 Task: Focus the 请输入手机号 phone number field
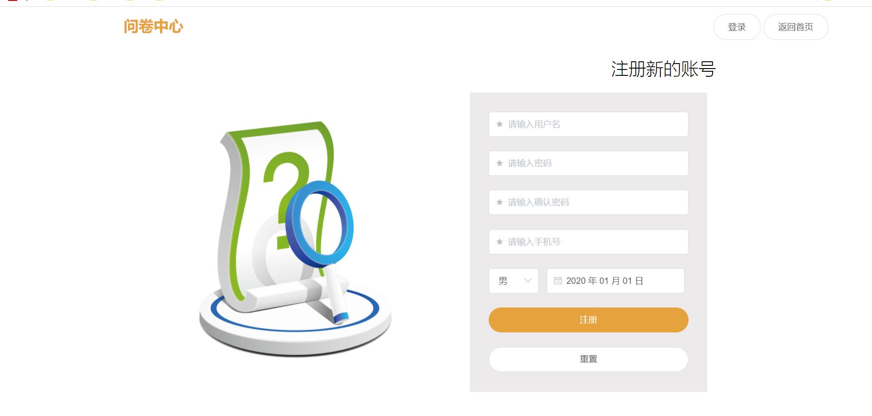click(589, 242)
